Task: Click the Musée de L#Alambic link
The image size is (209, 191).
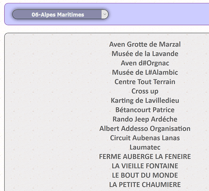Action: tap(145, 73)
